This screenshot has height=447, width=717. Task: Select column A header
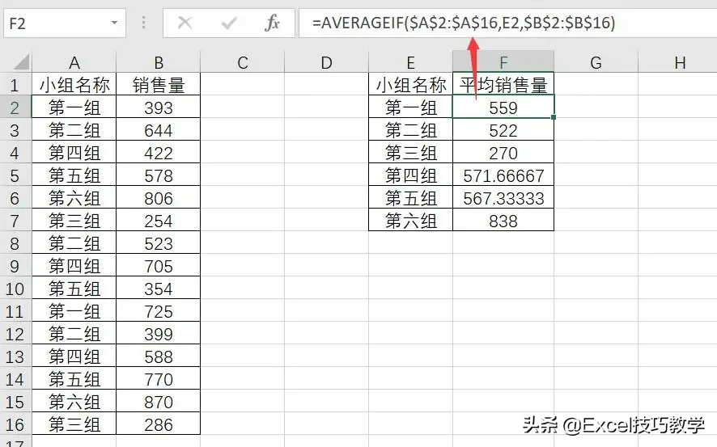pyautogui.click(x=74, y=62)
